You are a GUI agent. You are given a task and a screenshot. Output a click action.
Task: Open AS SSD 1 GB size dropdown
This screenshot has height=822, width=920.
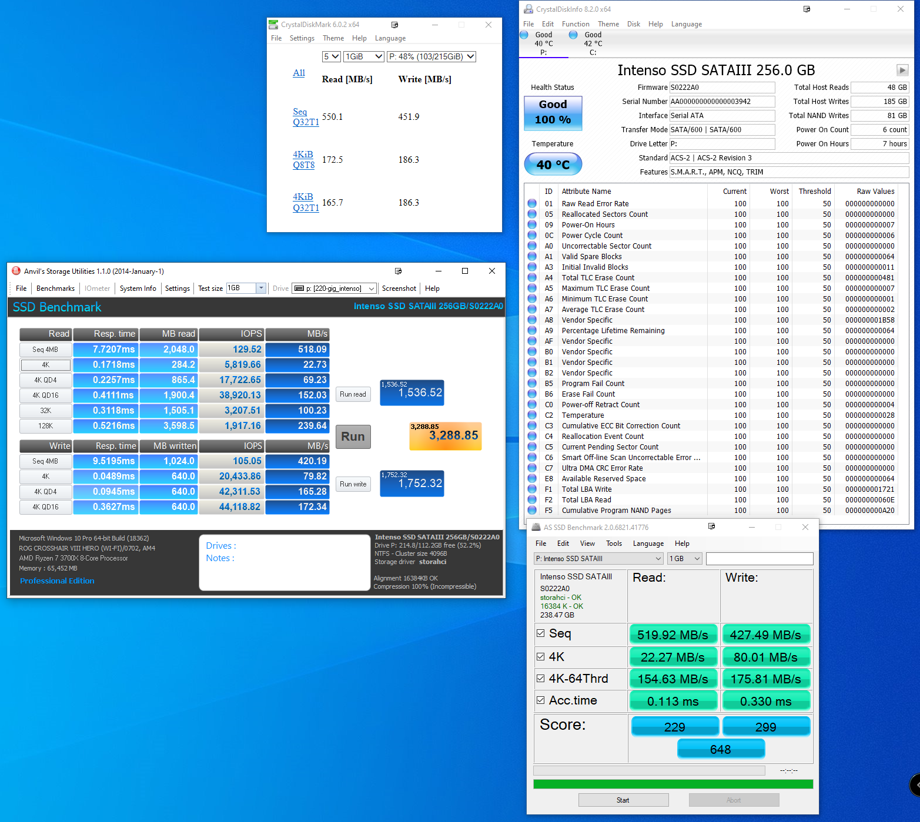tap(684, 558)
